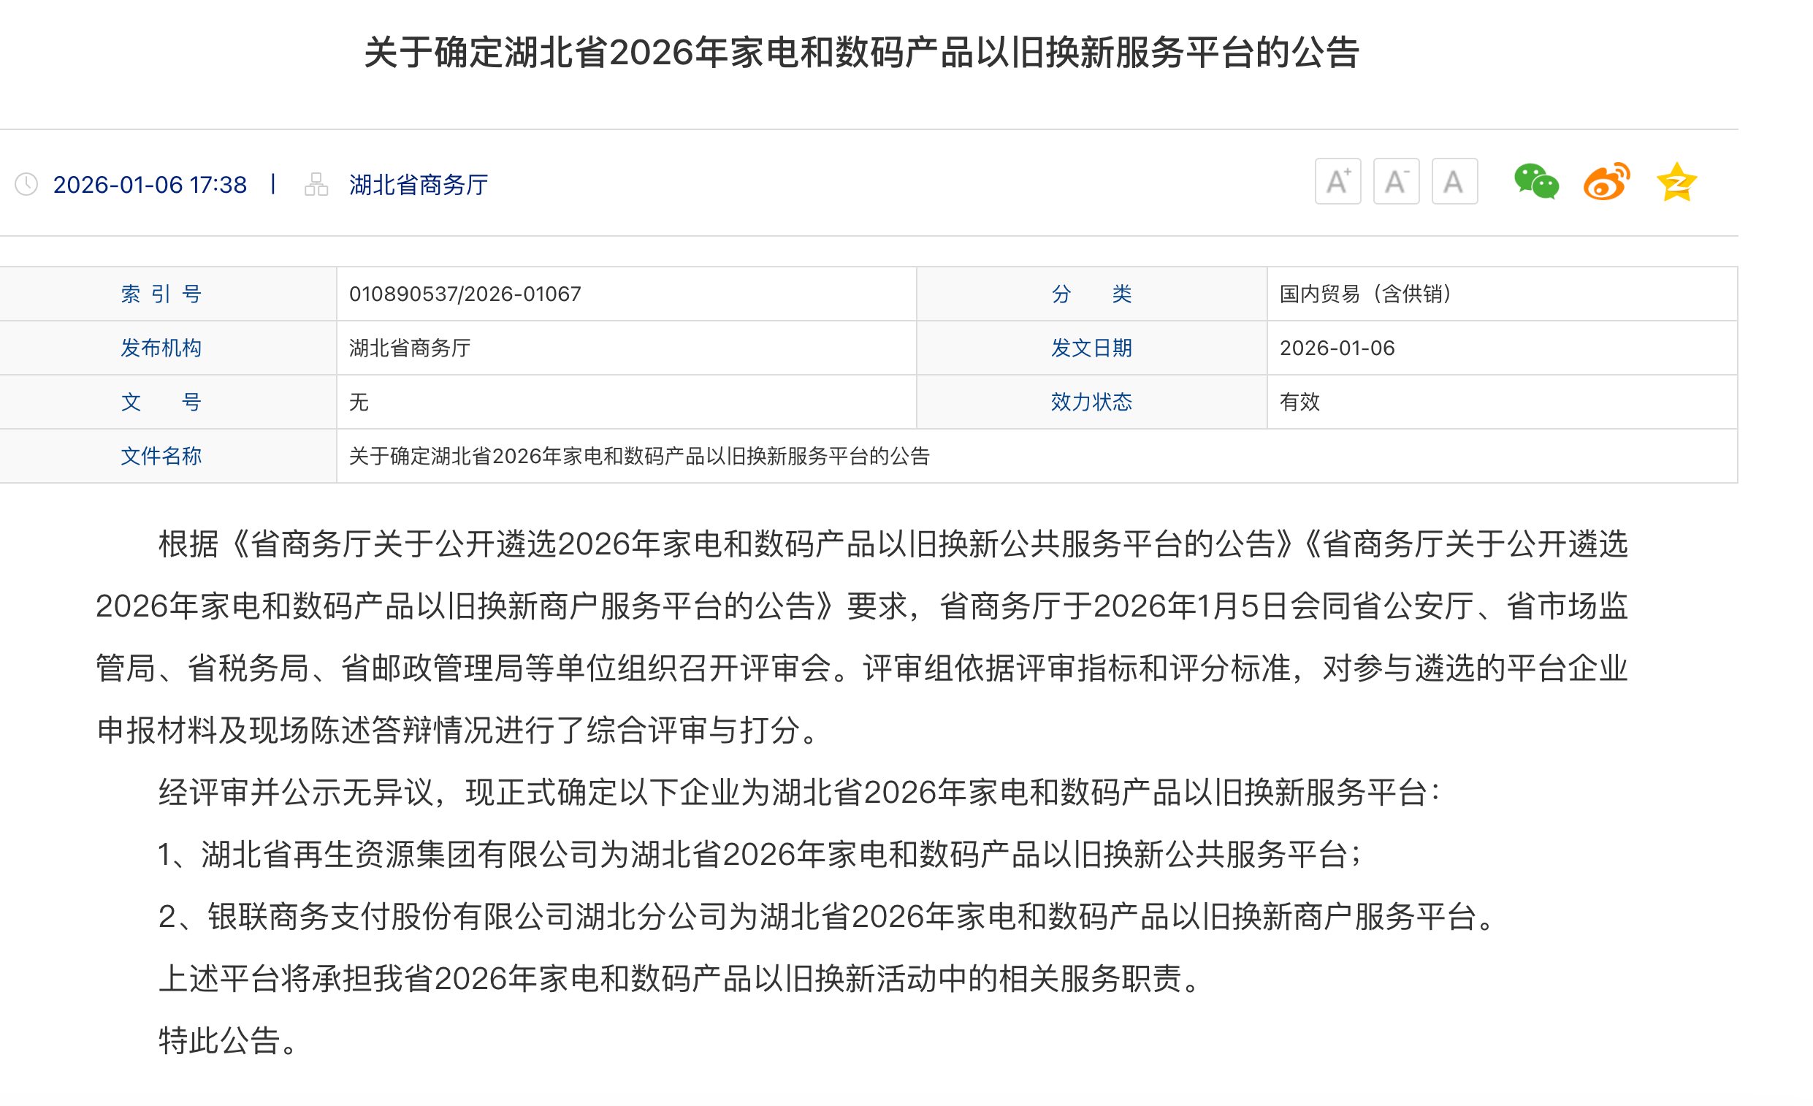Share article to Weibo icon
This screenshot has width=1813, height=1106.
click(x=1606, y=182)
